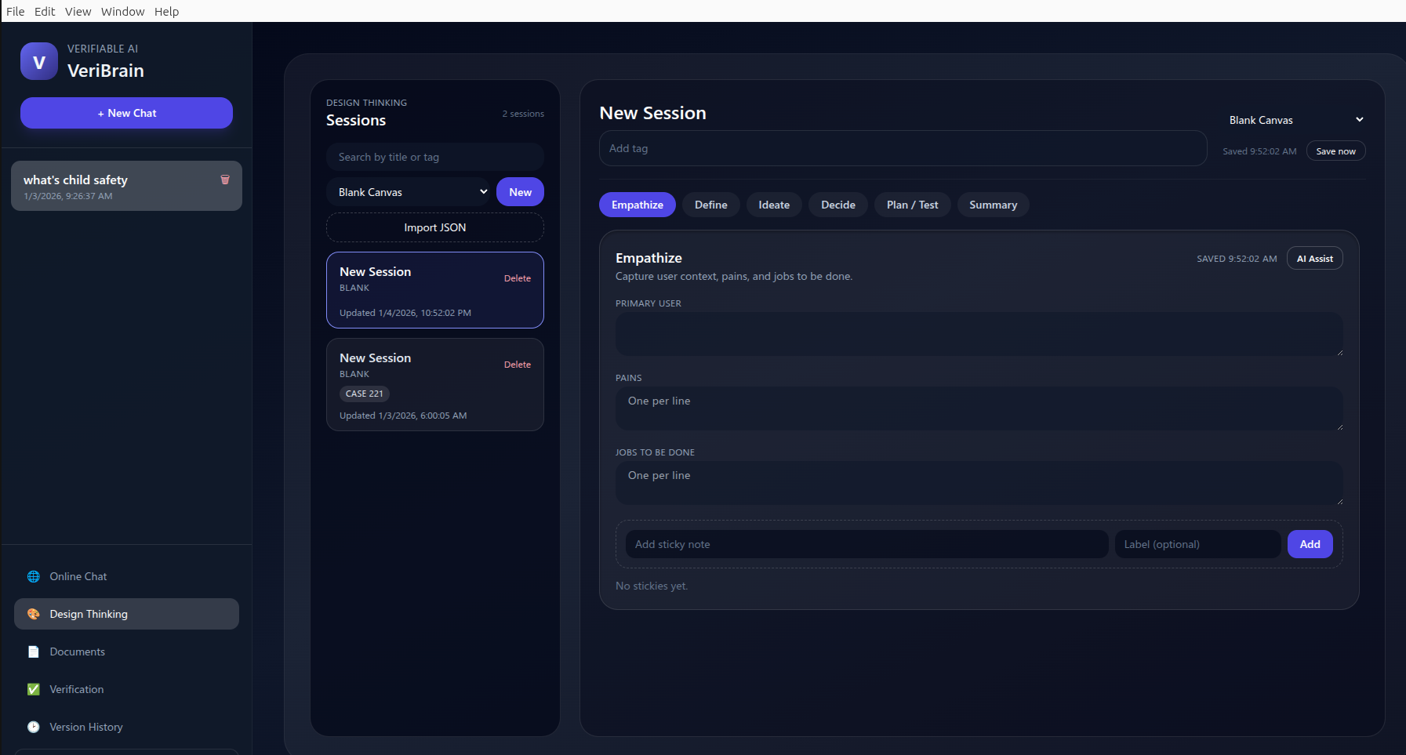
Task: Open the Ideate tab
Action: click(773, 205)
